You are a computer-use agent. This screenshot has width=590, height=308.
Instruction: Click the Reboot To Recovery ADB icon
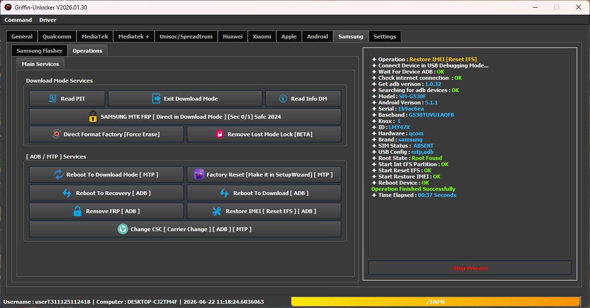tap(67, 193)
